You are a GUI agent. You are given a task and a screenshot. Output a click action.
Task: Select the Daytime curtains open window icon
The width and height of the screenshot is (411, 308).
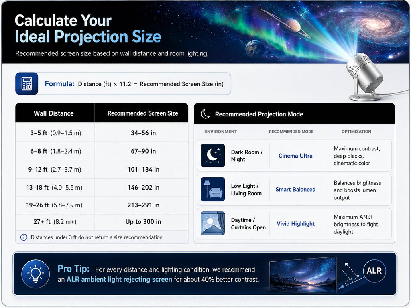point(213,223)
